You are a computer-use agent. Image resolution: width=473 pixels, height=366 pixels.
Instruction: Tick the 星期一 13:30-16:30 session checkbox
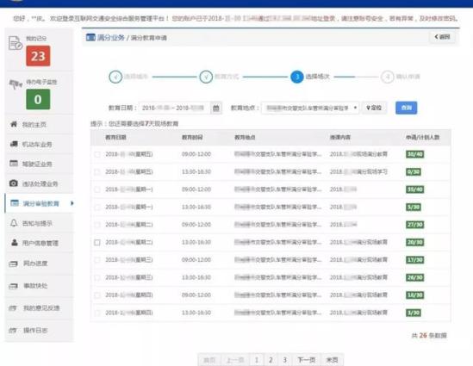(x=97, y=208)
